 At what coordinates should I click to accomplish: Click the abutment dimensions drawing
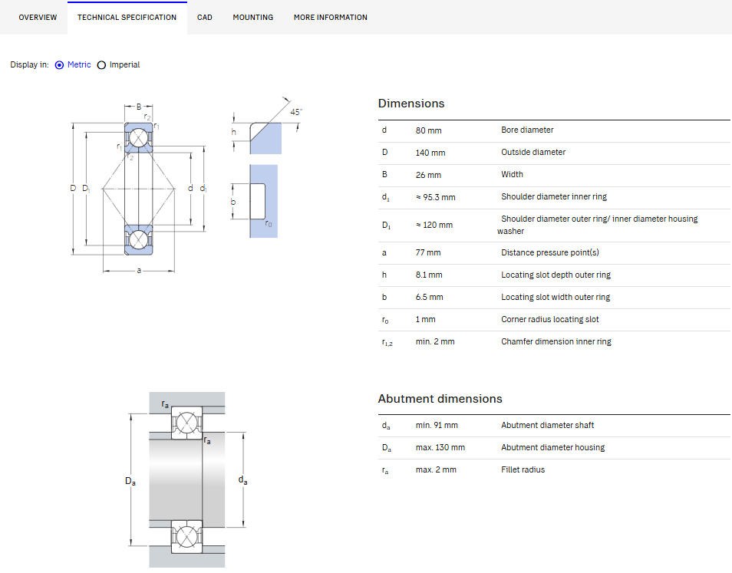[186, 479]
